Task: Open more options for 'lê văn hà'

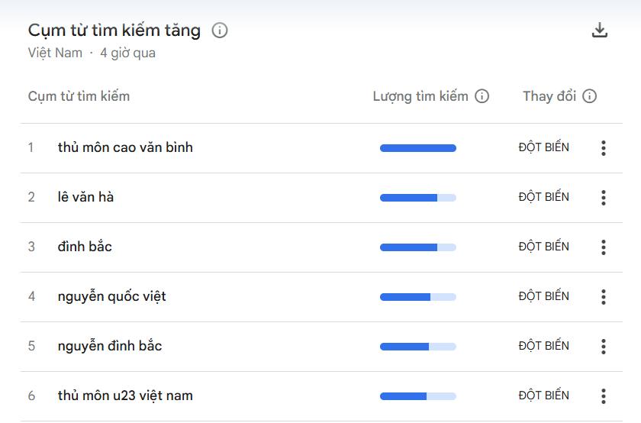Action: (x=603, y=198)
